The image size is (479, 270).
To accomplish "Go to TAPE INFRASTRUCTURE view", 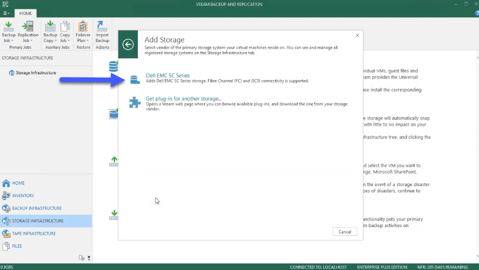I will click(x=34, y=233).
